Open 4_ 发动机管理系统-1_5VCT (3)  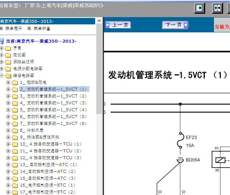(53, 103)
